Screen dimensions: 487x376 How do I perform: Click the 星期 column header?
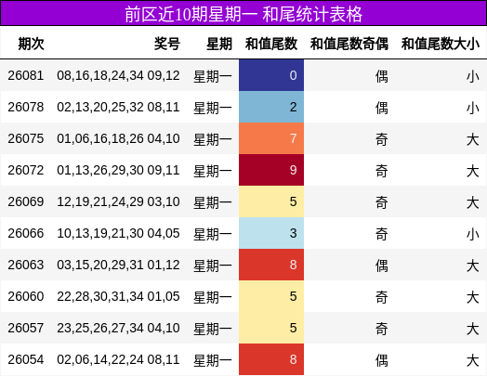pyautogui.click(x=219, y=44)
